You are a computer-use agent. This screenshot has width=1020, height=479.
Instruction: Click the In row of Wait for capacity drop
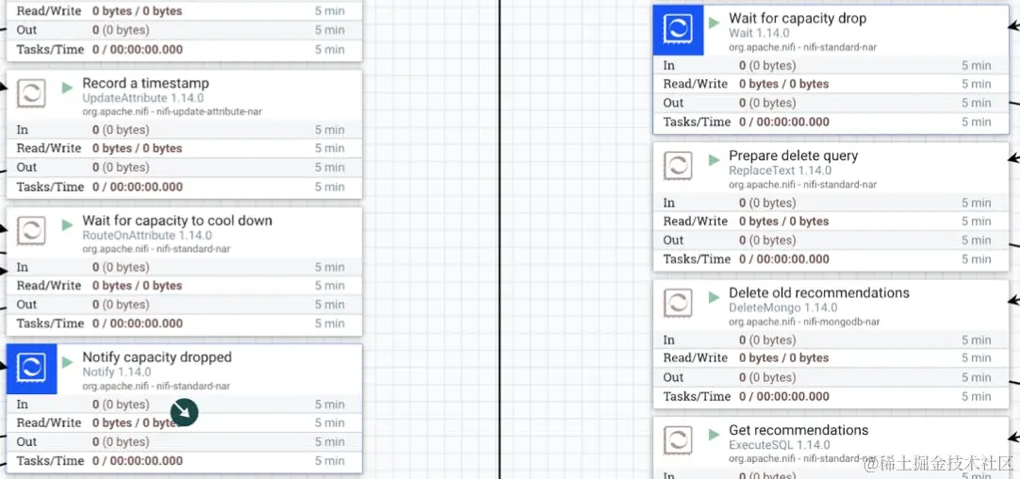click(831, 65)
